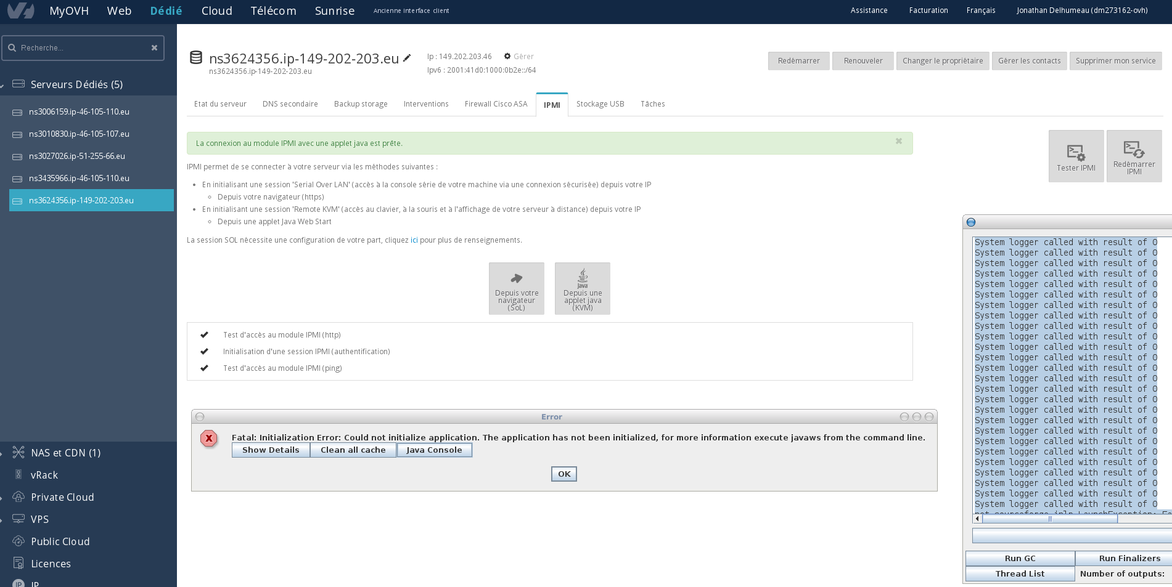
Task: Launch SoL from Depuis votre navigateur tile
Action: tap(517, 288)
